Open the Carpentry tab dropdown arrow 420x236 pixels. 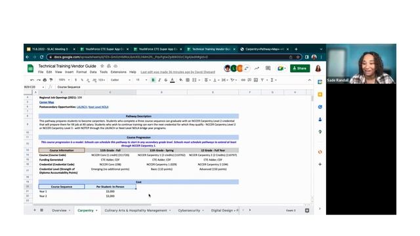[x=96, y=210]
